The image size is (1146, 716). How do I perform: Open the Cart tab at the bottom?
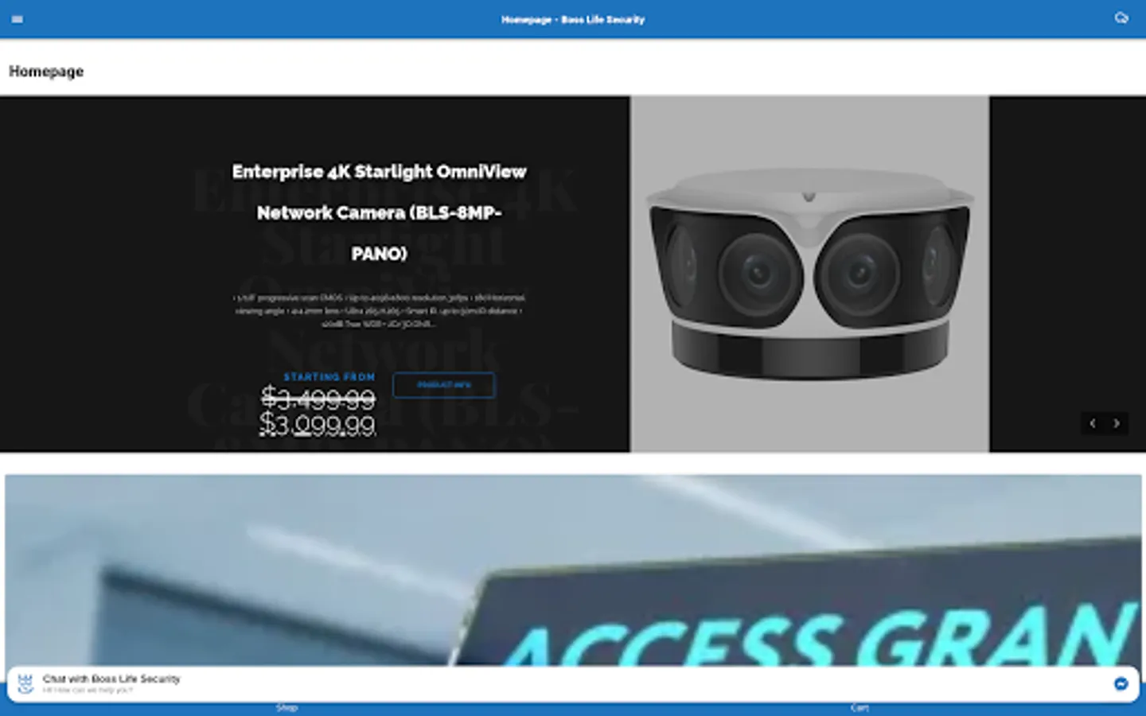859,707
